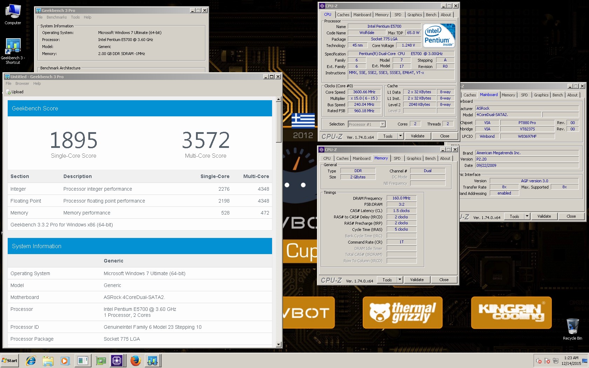Click the Name field Intel Pentium E5700
589x368 pixels.
(x=384, y=26)
